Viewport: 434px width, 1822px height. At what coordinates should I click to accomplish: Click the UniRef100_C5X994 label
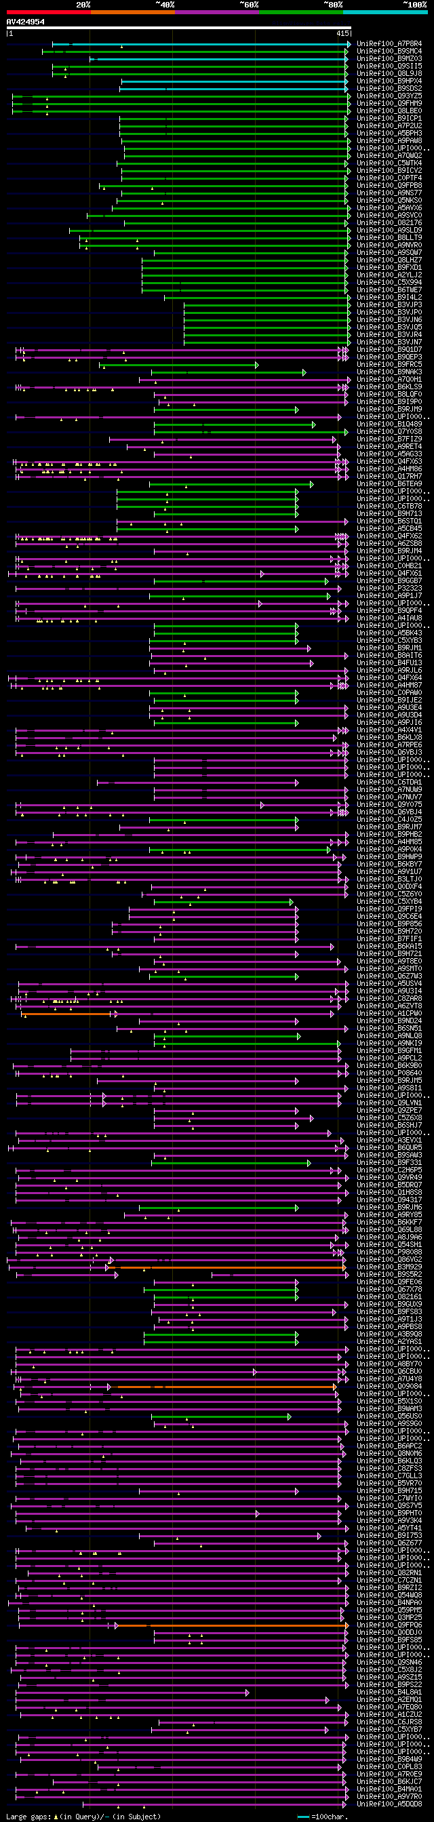click(x=389, y=282)
